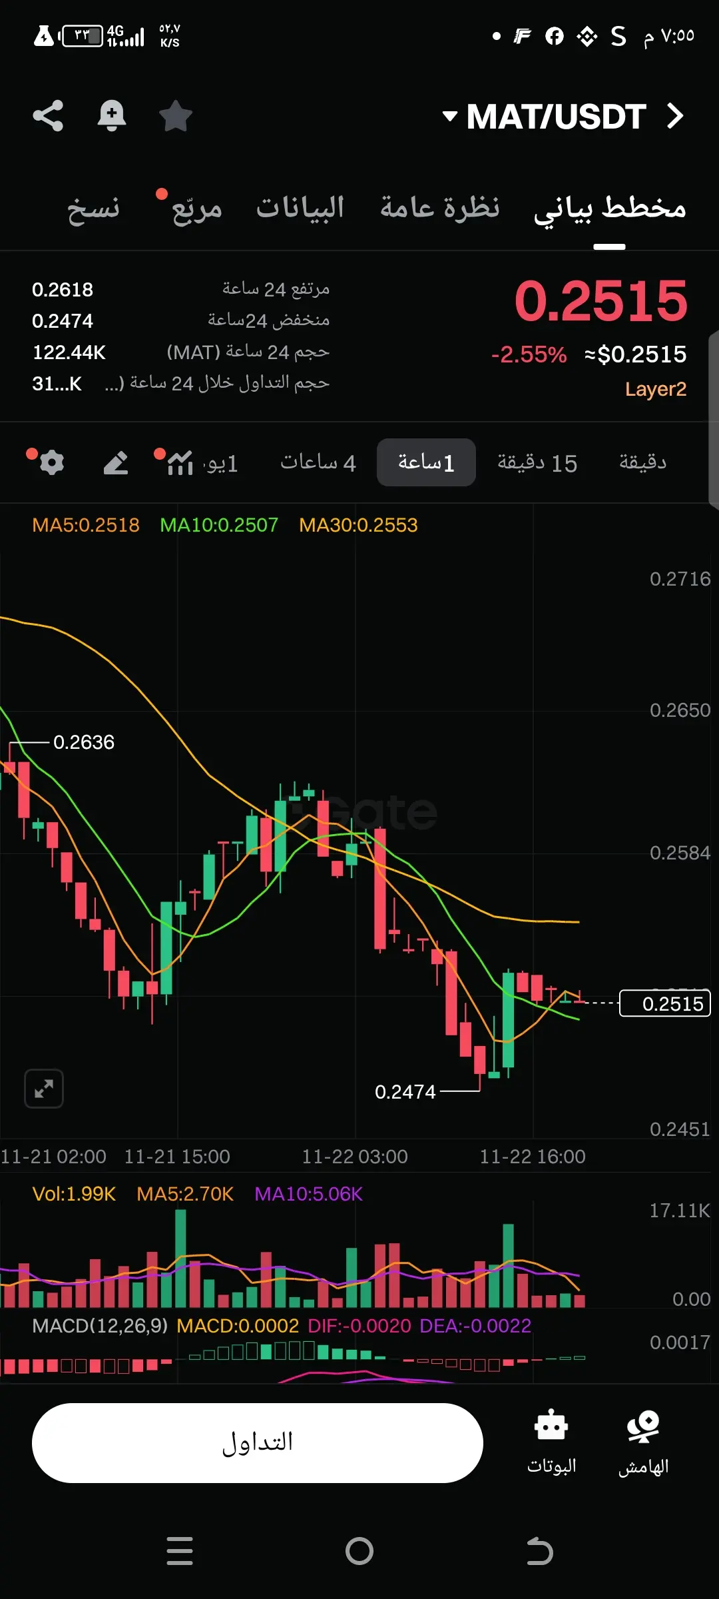Select the دقيقة timeframe
This screenshot has height=1599, width=719.
pyautogui.click(x=642, y=462)
